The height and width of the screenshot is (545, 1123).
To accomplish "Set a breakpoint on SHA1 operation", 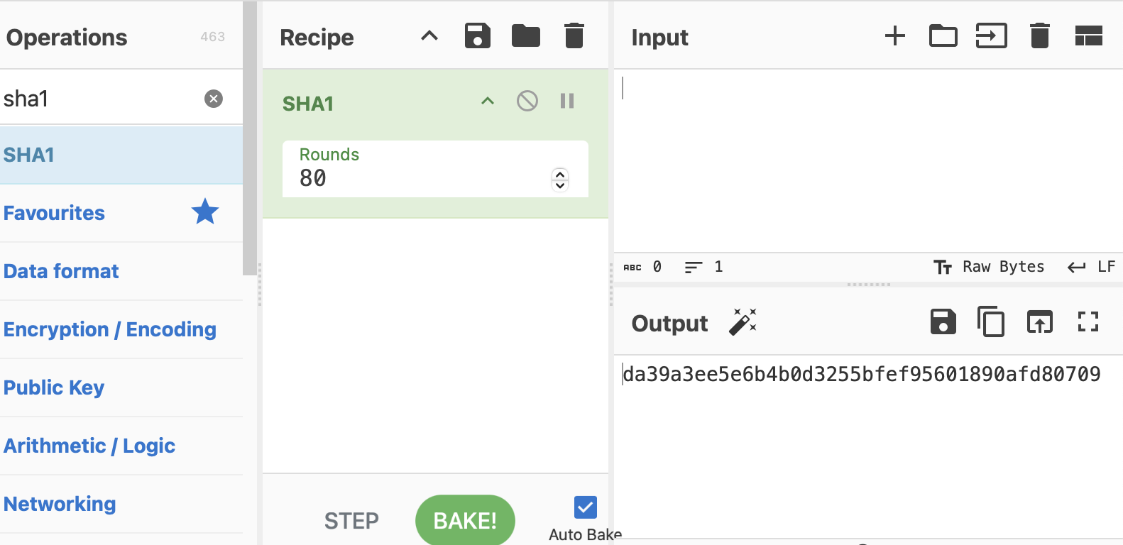I will 567,101.
